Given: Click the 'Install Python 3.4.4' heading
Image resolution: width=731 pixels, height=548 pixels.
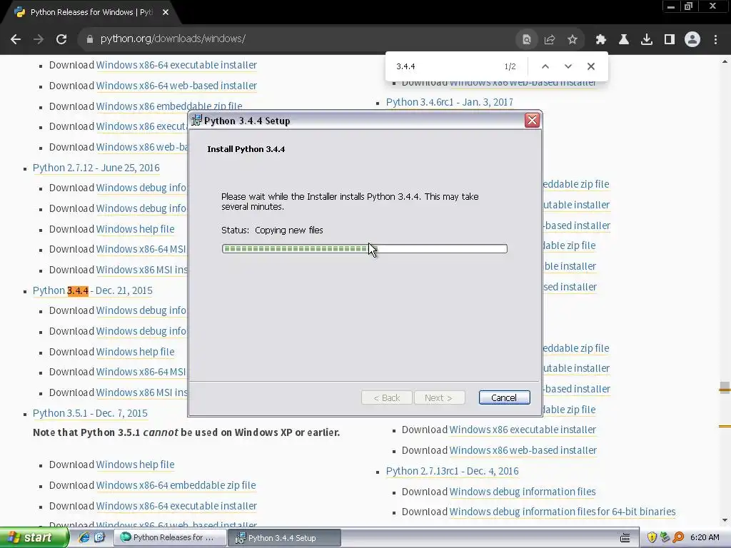Looking at the screenshot, I should 246,149.
